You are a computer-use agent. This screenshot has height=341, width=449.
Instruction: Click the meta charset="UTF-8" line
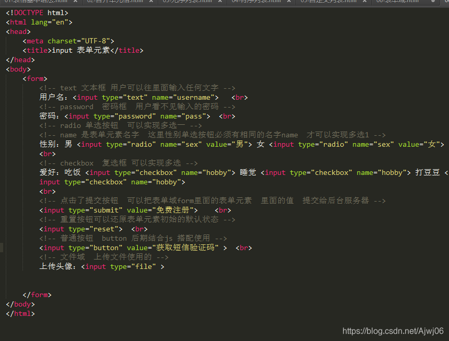pyautogui.click(x=68, y=41)
